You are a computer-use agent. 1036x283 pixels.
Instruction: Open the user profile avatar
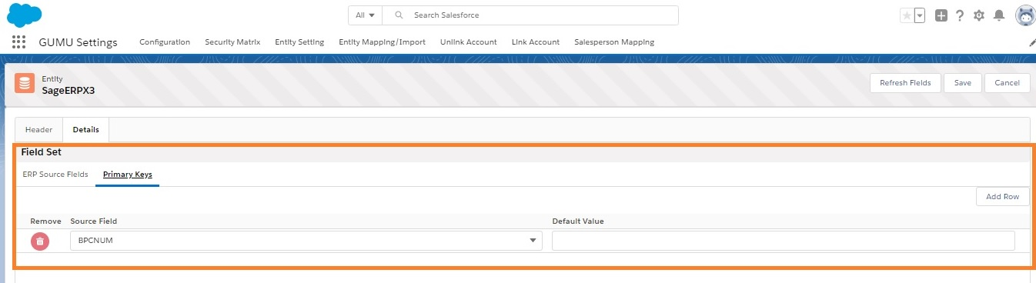pos(1025,15)
